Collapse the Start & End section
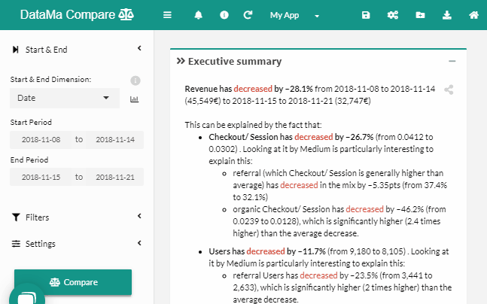 pyautogui.click(x=139, y=48)
